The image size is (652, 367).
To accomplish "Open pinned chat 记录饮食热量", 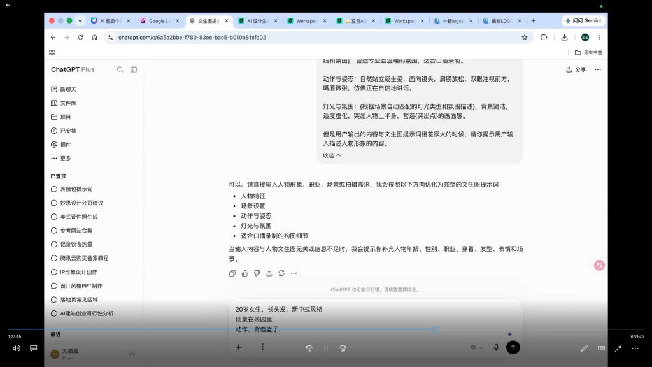I will 71,244.
